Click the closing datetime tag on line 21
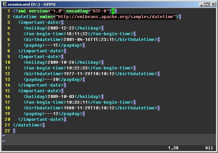Image resolution: width=218 pixels, height=153 pixels. [27, 125]
